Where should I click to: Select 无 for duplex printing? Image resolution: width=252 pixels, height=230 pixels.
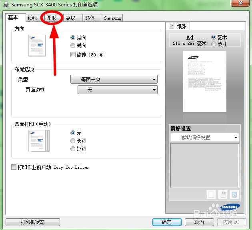click(x=73, y=133)
